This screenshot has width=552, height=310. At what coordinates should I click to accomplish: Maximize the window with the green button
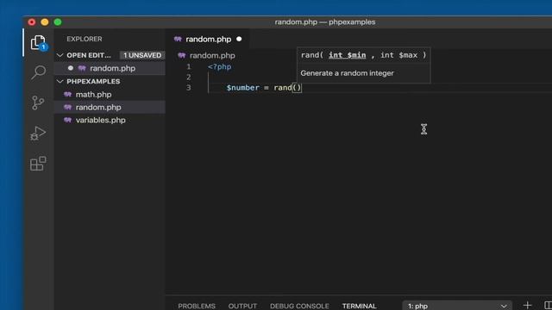point(58,22)
